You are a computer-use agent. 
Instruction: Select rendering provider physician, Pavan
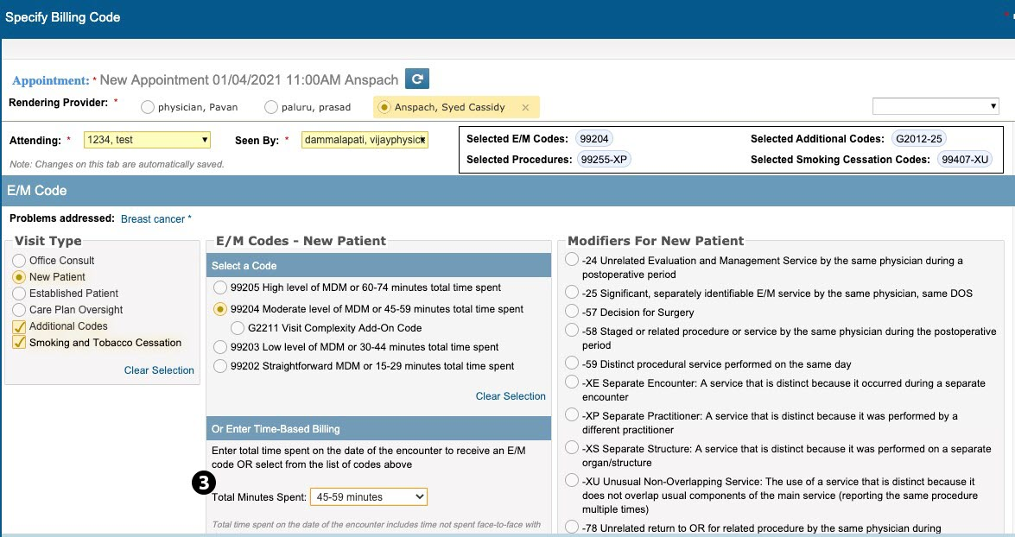[x=148, y=108]
